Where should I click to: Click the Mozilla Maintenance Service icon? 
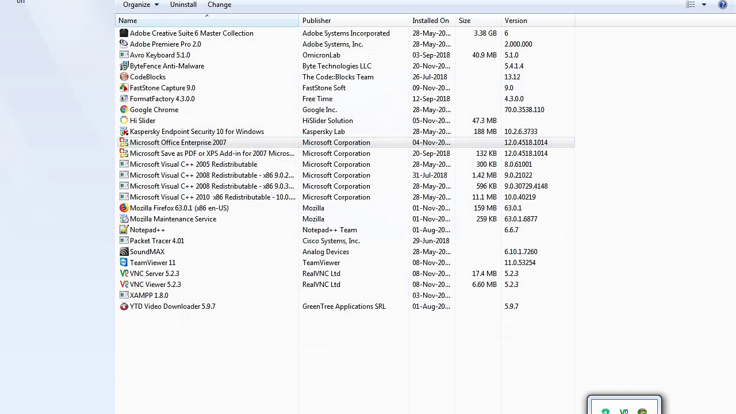coord(124,219)
